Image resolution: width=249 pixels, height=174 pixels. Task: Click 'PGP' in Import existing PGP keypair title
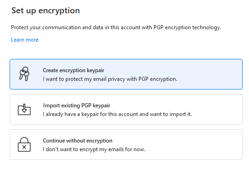click(x=86, y=105)
